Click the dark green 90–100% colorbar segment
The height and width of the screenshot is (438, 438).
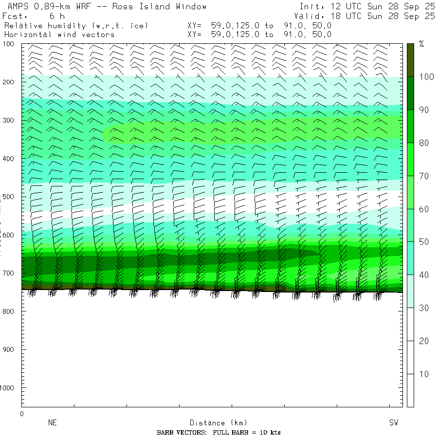tap(410, 93)
